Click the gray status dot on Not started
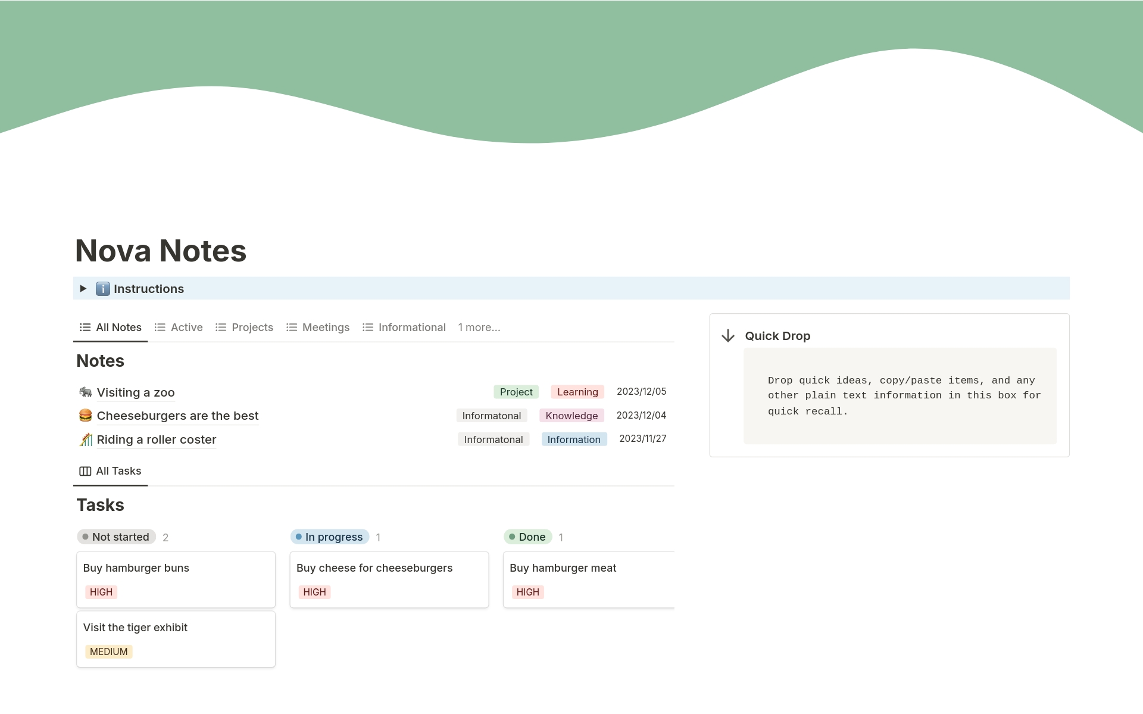This screenshot has height=714, width=1143. (86, 536)
